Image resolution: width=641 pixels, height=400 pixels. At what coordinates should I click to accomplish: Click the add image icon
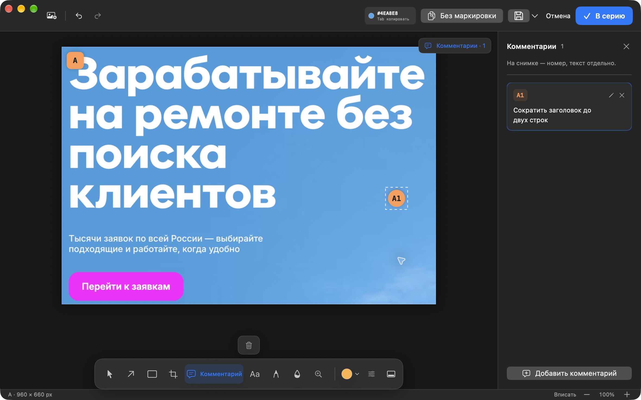52,16
